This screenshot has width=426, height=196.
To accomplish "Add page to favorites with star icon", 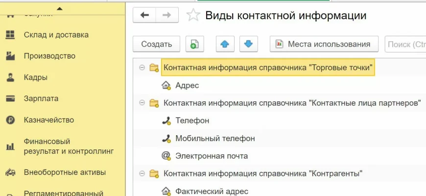I will coord(193,16).
